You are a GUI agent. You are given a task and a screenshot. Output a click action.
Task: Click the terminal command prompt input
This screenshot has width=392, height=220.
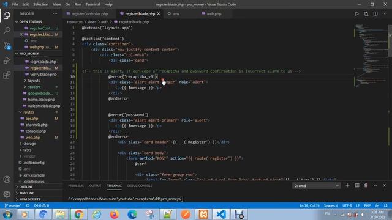182,199
